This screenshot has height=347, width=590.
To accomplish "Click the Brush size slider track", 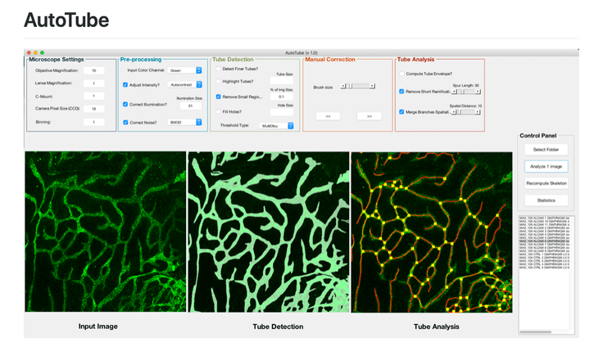I will (x=358, y=86).
